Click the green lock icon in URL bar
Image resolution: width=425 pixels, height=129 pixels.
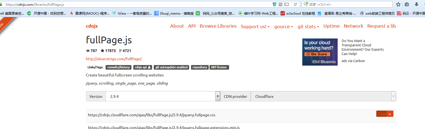[1, 4]
